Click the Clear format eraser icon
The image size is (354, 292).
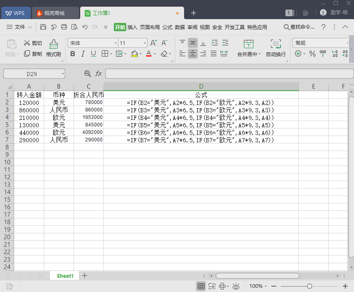tap(164, 54)
